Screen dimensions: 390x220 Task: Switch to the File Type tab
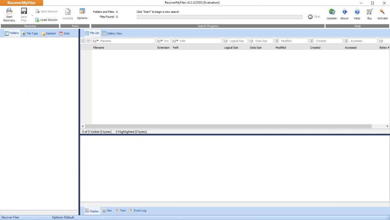click(30, 33)
